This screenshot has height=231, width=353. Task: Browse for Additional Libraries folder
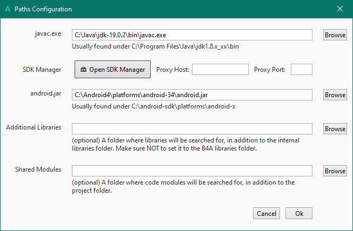[x=335, y=129]
